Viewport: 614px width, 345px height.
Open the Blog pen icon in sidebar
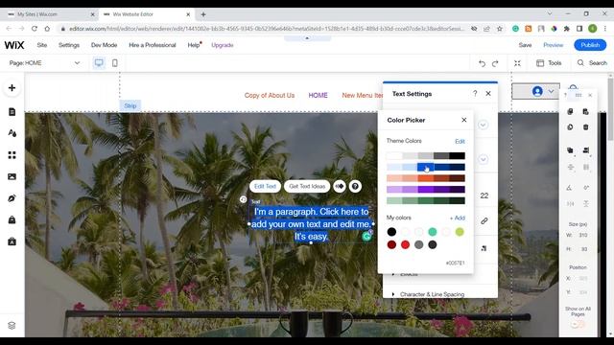click(12, 198)
